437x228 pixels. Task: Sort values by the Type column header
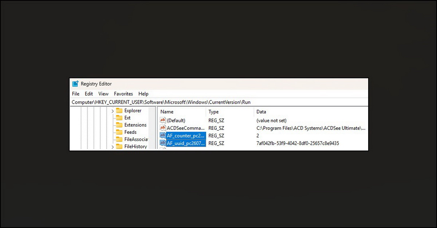(x=230, y=112)
